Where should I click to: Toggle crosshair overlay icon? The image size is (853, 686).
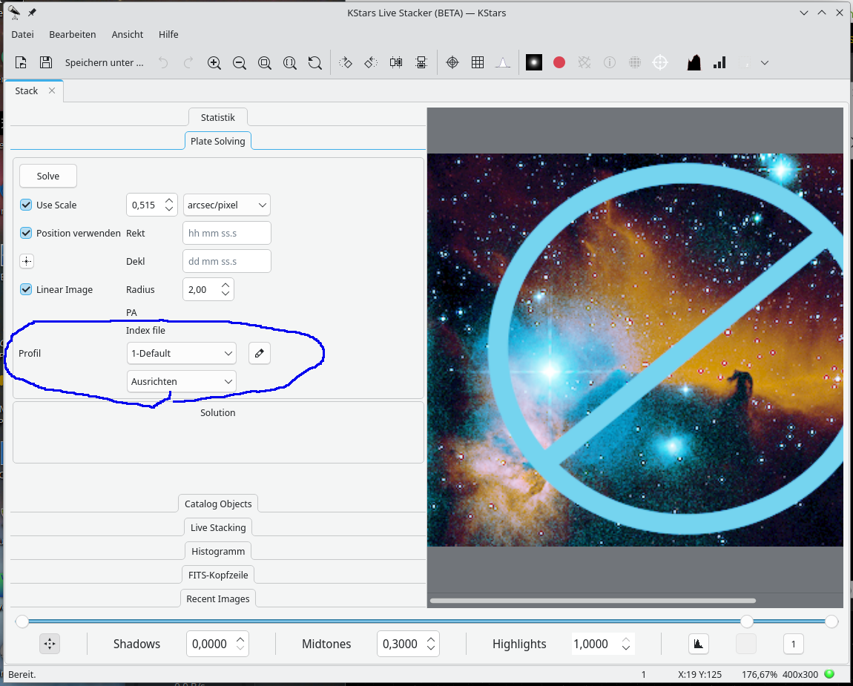(452, 62)
